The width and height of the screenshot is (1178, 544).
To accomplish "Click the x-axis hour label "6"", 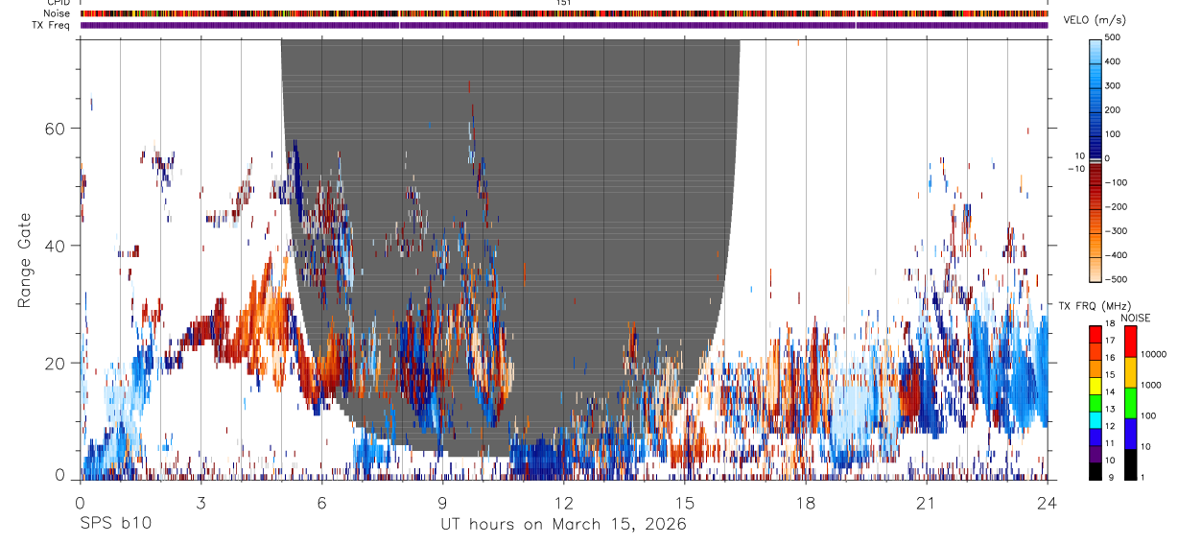I will [321, 503].
